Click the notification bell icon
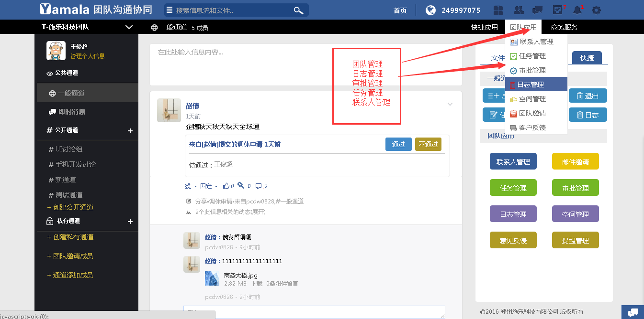The width and height of the screenshot is (644, 319). (577, 10)
